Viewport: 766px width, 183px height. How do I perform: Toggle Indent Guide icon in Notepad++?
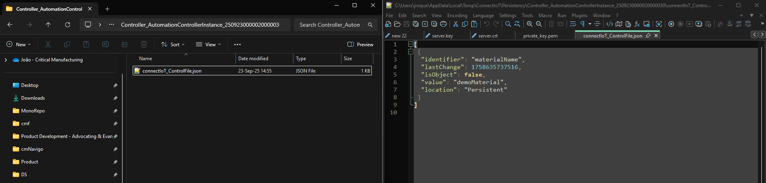click(x=597, y=24)
